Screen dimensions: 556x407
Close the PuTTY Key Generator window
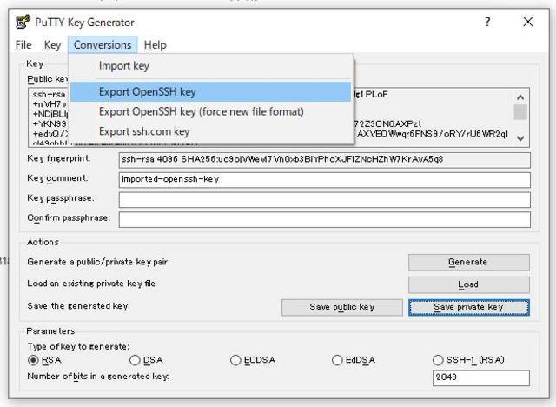pos(528,22)
